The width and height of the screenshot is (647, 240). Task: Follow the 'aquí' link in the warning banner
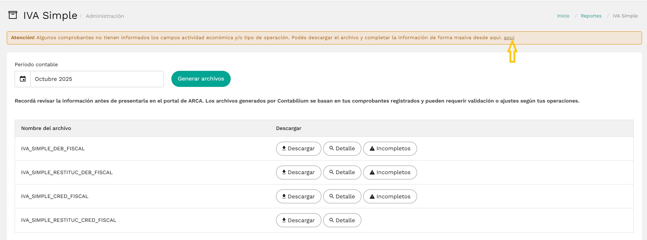point(509,38)
